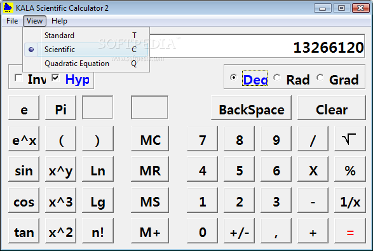The height and width of the screenshot is (251, 373).
Task: Select the Deg angle mode
Action: click(234, 78)
